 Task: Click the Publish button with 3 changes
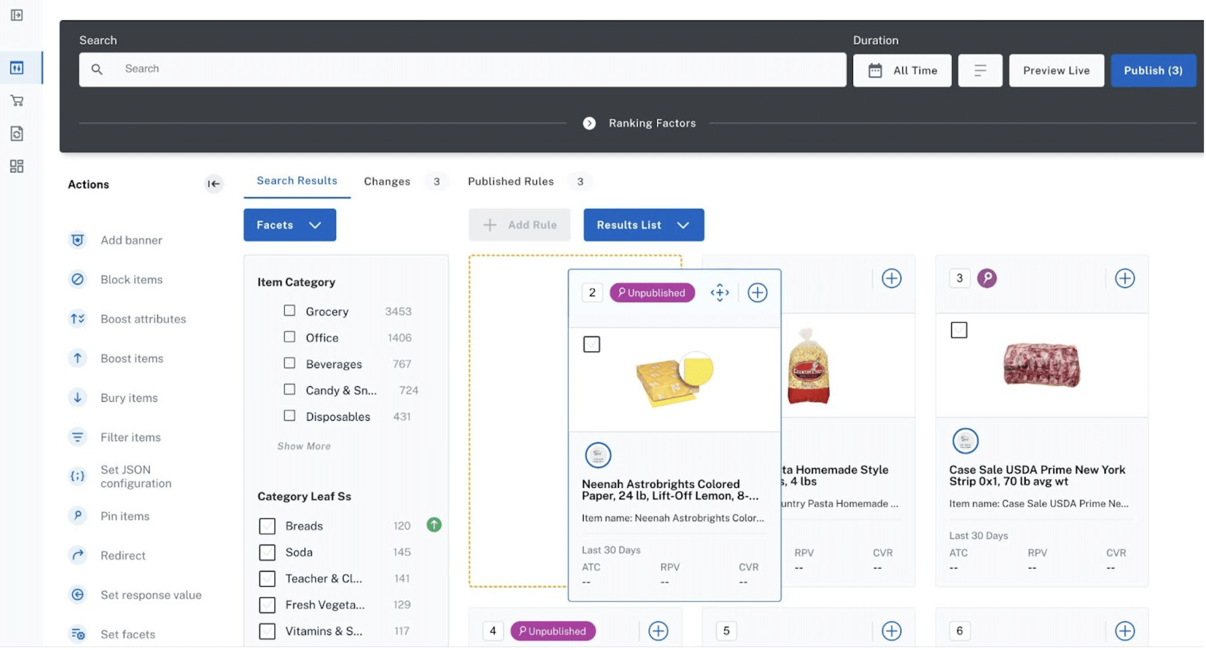point(1153,70)
